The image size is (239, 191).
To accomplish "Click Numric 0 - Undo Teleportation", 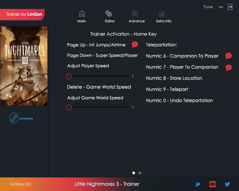I will click(179, 101).
